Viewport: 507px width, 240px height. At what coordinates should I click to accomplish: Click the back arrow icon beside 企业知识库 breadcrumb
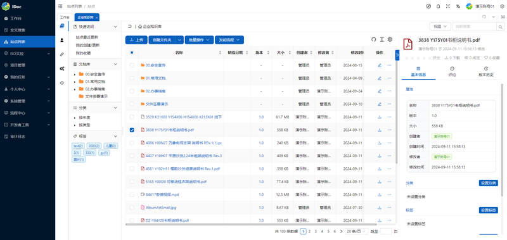tap(130, 27)
